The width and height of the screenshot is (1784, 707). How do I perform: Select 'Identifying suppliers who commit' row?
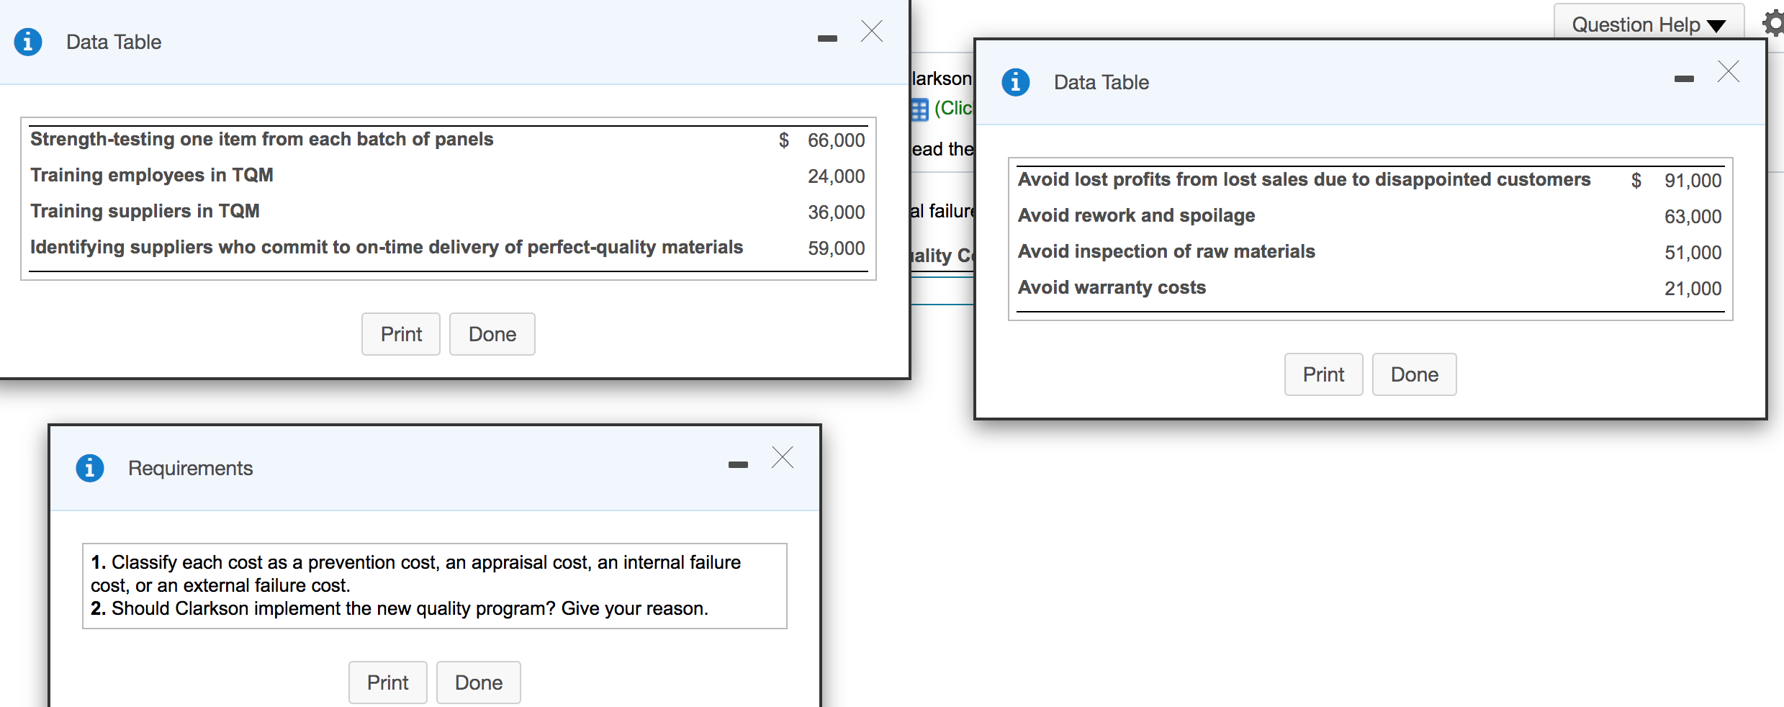point(448,248)
